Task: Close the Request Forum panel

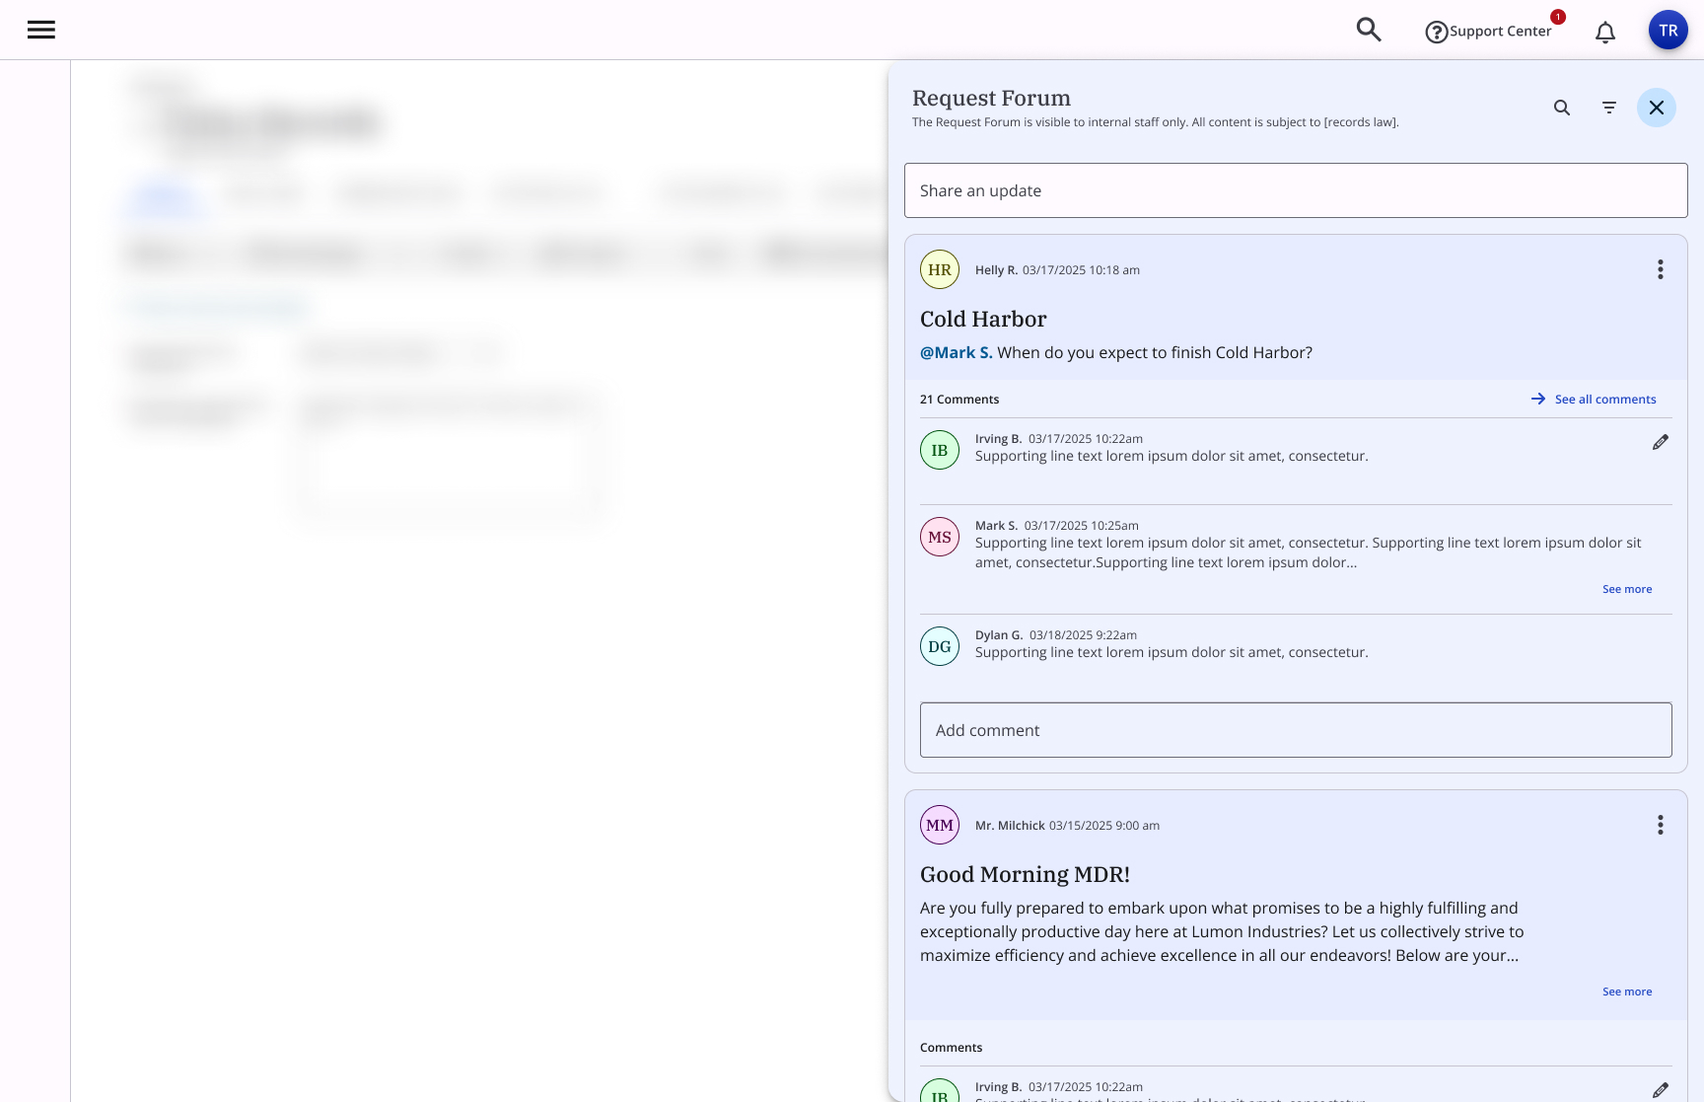Action: click(1657, 108)
